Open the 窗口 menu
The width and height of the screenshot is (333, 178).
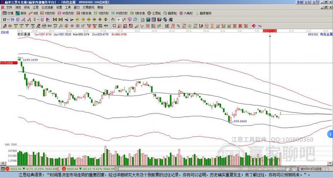point(77,7)
